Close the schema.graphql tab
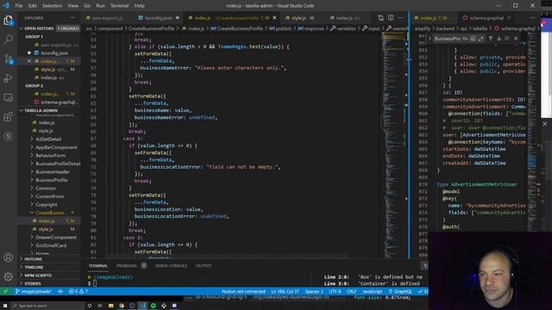Screen dimensions: 552x310 pos(509,17)
